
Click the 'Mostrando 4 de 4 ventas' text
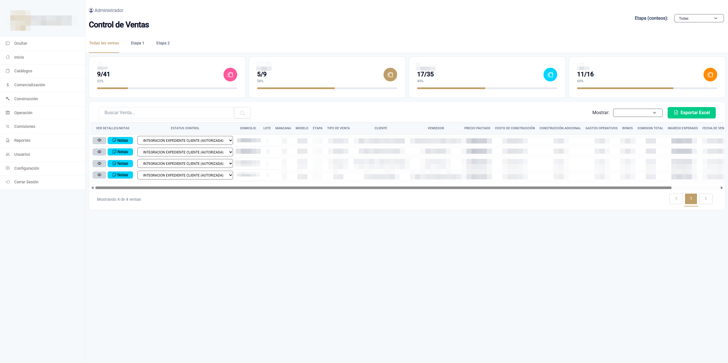click(x=119, y=199)
